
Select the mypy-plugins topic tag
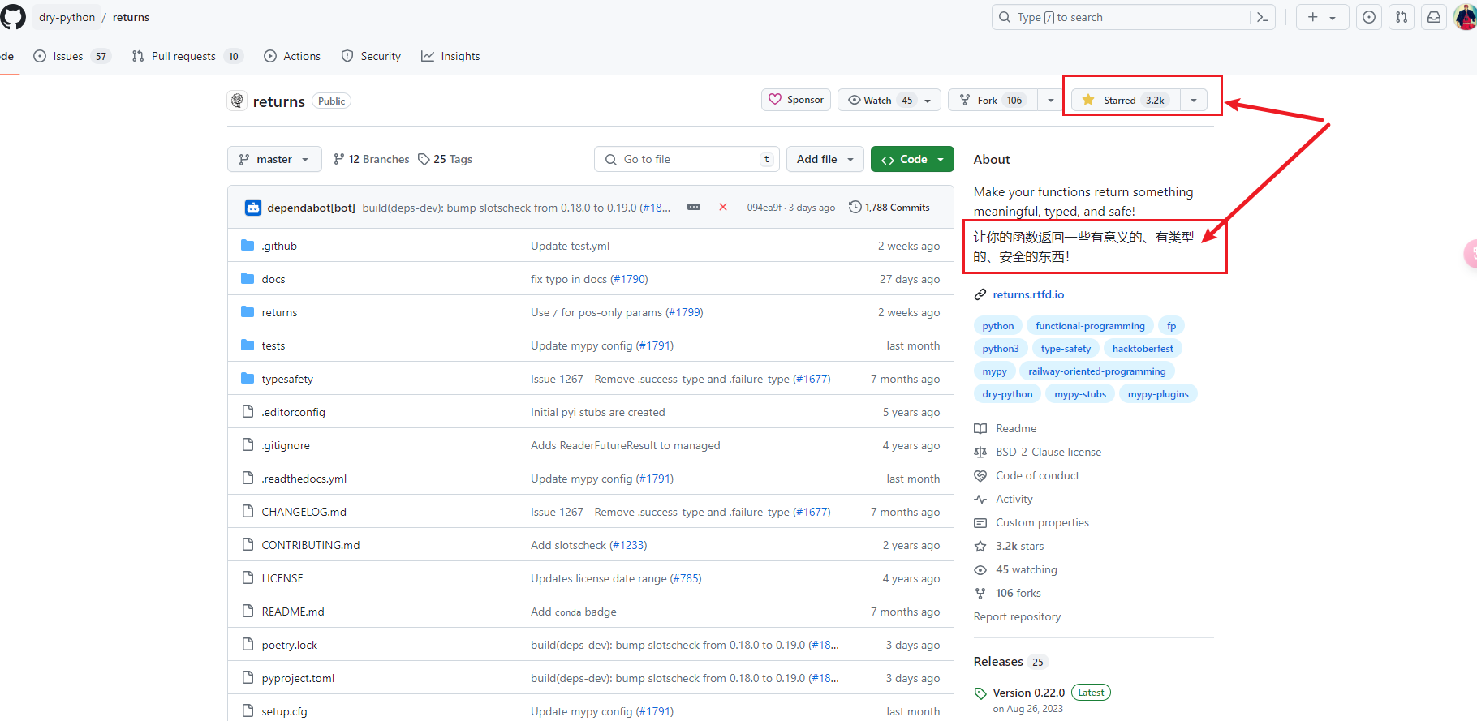click(x=1158, y=394)
